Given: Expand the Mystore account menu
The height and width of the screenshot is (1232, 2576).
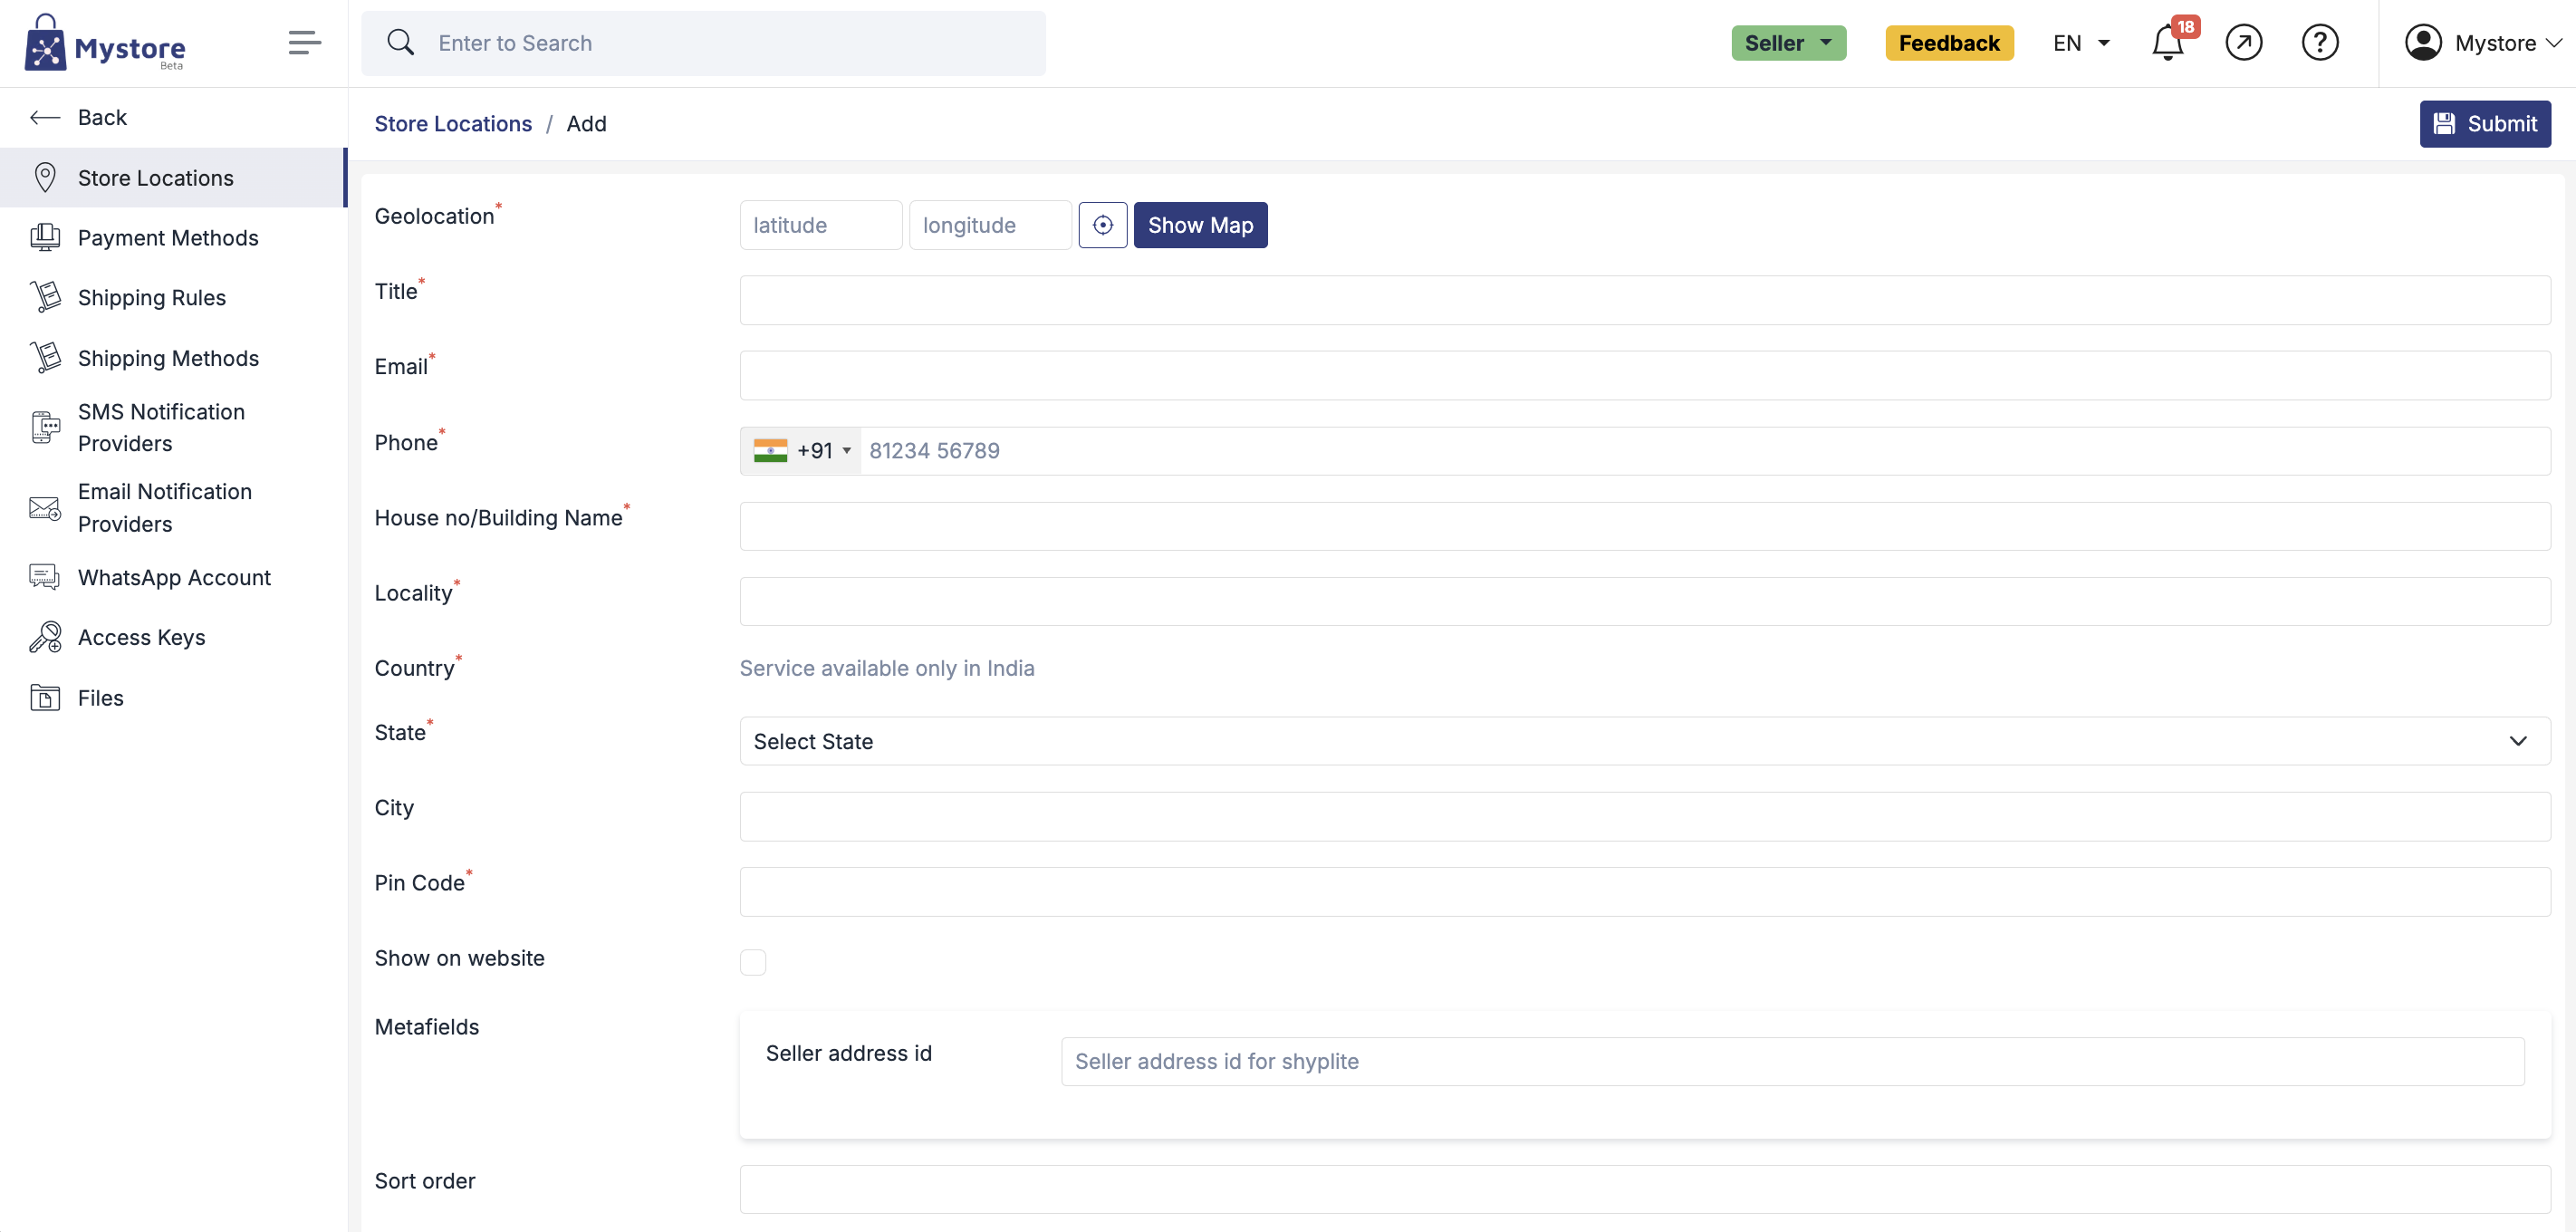Looking at the screenshot, I should click(2483, 43).
